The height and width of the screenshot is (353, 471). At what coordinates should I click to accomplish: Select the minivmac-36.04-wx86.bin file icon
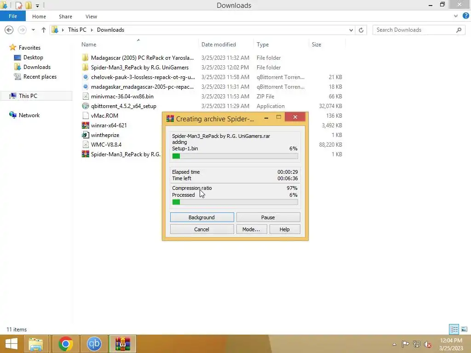[86, 97]
